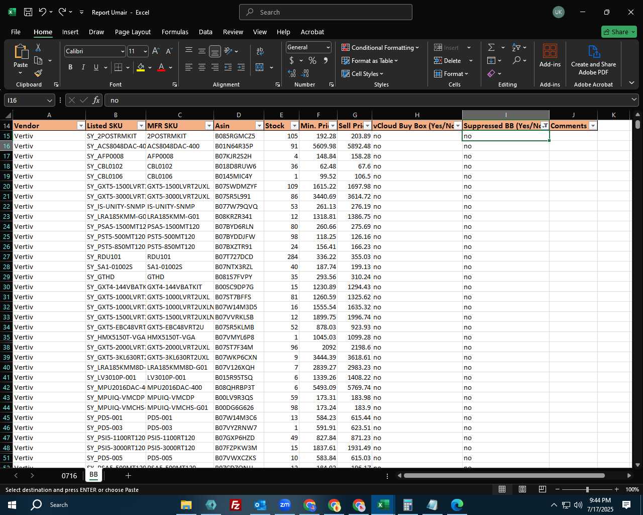Open the fill color dropdown arrow
The image size is (643, 515).
[x=150, y=67]
